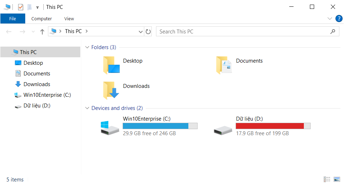Screen dimensions: 344x185
Task: Open the Customize Quick Access Toolbar dropdown
Action: pyautogui.click(x=37, y=7)
